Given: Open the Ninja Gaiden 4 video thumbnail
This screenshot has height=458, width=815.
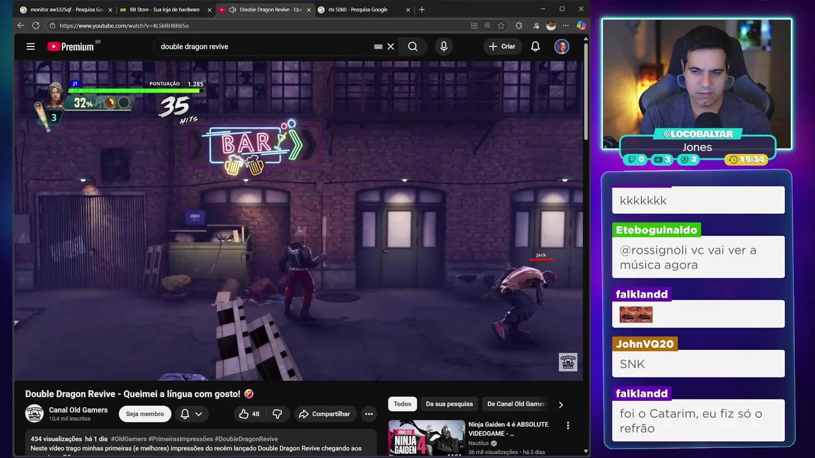Looking at the screenshot, I should [427, 438].
